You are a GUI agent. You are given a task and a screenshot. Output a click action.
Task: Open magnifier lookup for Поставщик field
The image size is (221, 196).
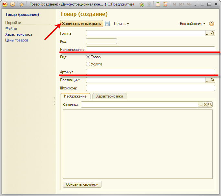point(213,80)
